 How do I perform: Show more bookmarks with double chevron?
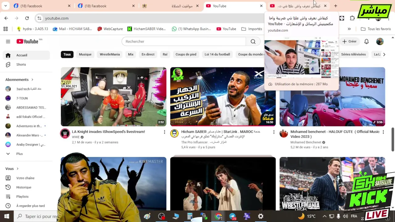pyautogui.click(x=349, y=29)
